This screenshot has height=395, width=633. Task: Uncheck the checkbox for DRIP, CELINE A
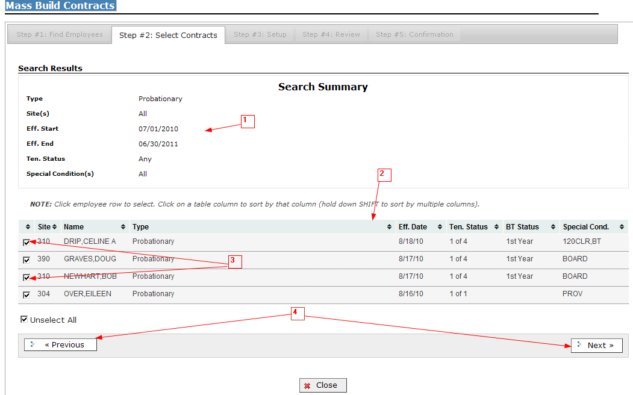27,242
